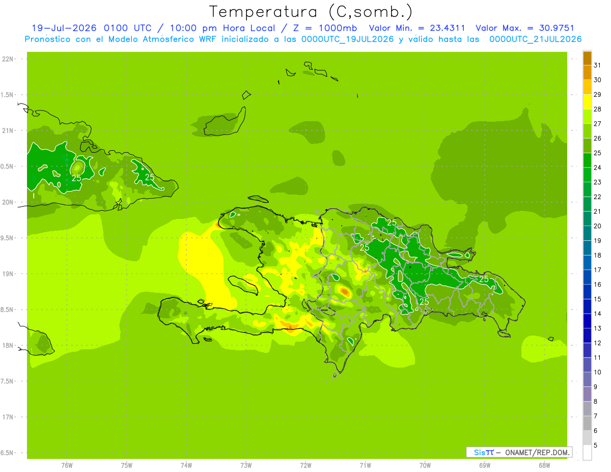Pick the orange legend swatch between 30 and 31
The width and height of the screenshot is (611, 472).
point(587,73)
